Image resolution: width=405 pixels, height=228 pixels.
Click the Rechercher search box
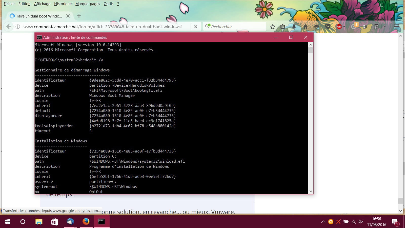coord(235,27)
